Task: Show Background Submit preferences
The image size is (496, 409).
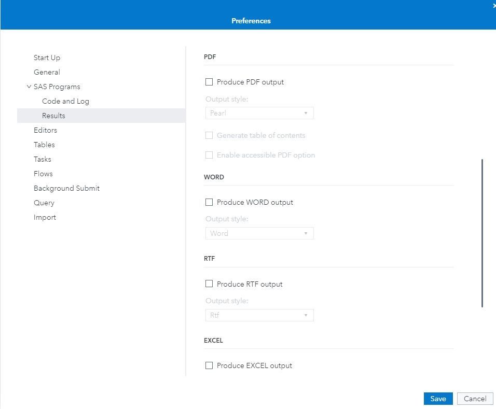Action: tap(66, 188)
